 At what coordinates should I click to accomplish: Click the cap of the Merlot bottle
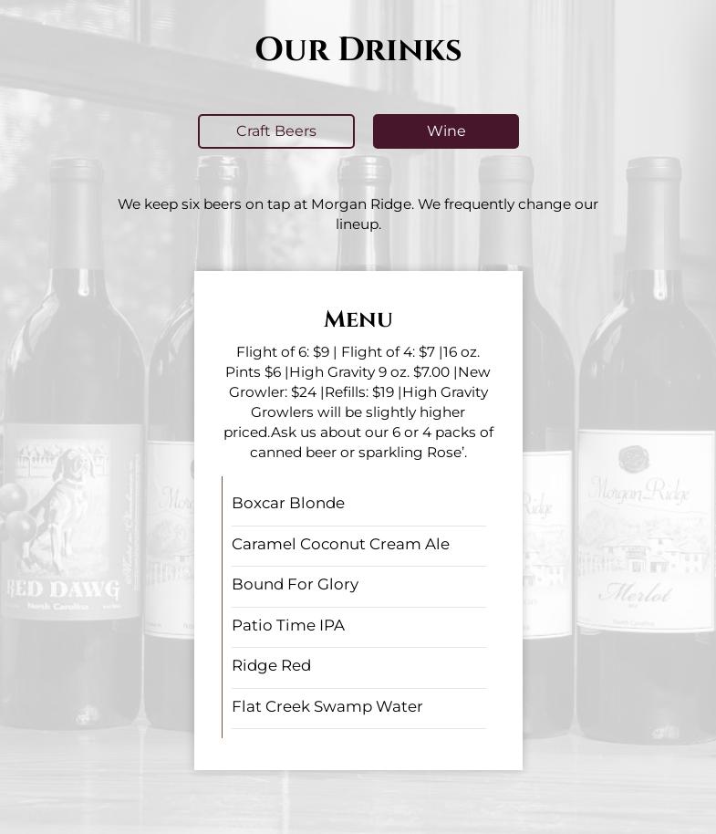tap(653, 169)
